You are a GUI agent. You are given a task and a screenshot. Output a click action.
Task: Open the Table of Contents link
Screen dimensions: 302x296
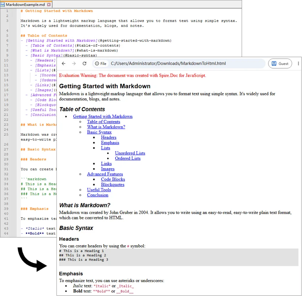pos(103,122)
